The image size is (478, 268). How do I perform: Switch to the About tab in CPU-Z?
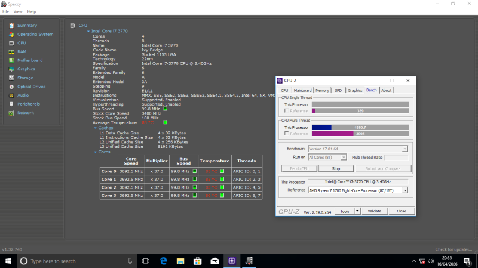386,91
